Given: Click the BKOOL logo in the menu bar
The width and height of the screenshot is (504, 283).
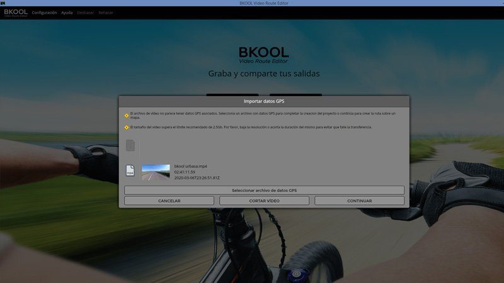Looking at the screenshot, I should (x=16, y=13).
